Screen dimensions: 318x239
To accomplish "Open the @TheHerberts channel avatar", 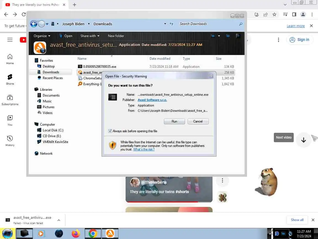I will pyautogui.click(x=135, y=182).
